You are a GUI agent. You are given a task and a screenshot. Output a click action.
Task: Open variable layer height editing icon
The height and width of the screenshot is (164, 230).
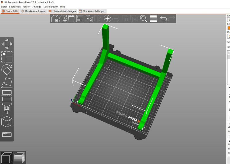pos(153,19)
